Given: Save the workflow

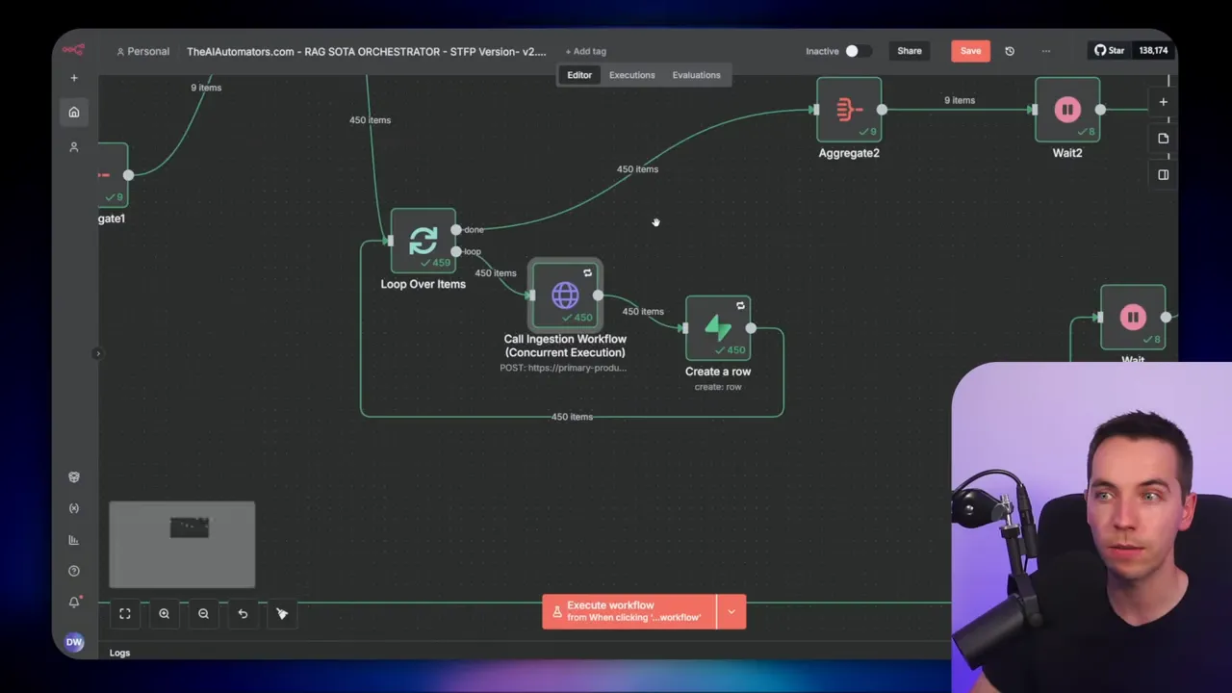Looking at the screenshot, I should point(970,51).
